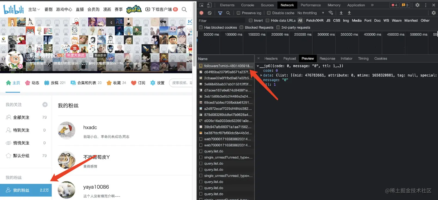Image resolution: width=438 pixels, height=200 pixels.
Task: Open 默认分组 in sidebar
Action: (26, 156)
